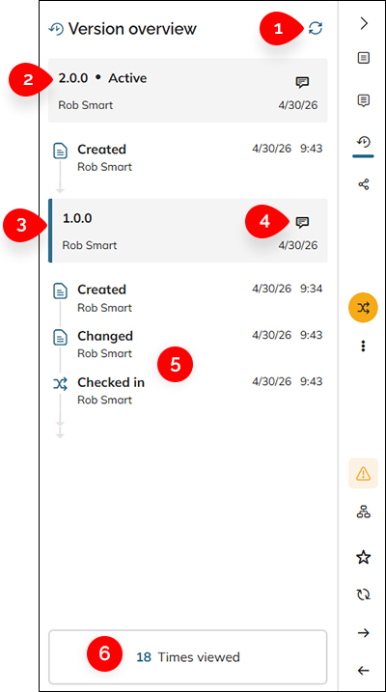Click the 18 Times viewed box
Viewport: 386px width, 692px height.
(x=188, y=657)
